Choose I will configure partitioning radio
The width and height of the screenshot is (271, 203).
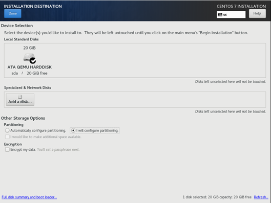[73, 130]
